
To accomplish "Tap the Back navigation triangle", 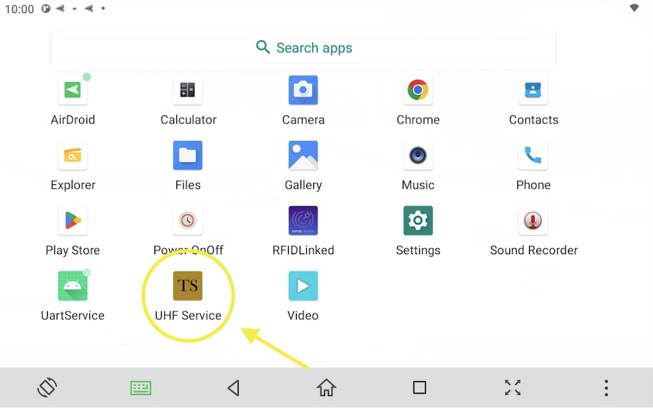I will 234,388.
